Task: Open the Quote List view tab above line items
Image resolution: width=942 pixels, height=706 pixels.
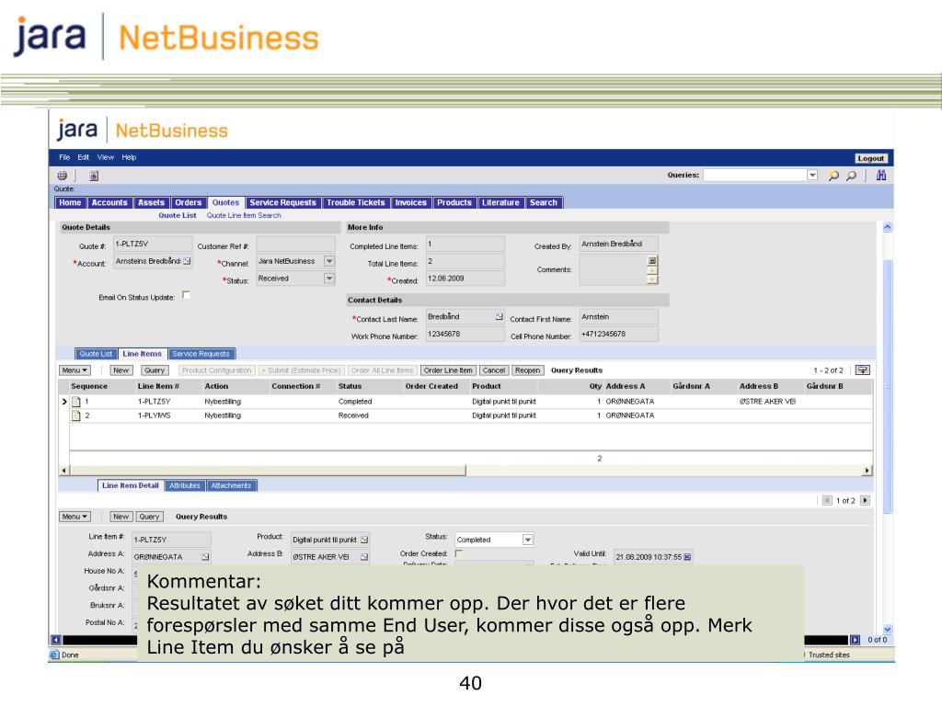Action: tap(96, 354)
